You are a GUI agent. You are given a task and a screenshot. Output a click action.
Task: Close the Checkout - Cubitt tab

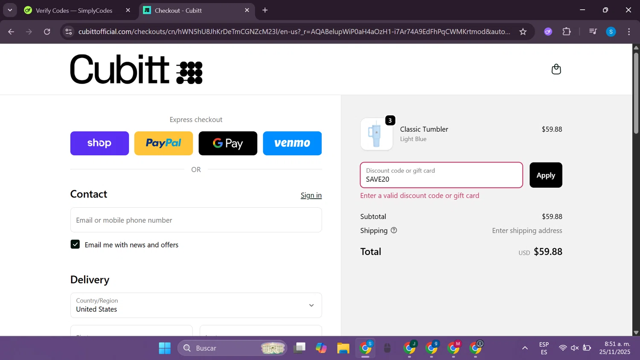(247, 10)
